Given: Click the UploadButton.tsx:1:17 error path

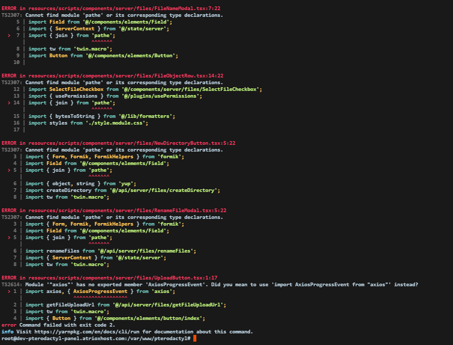Looking at the screenshot, I should pos(123,278).
